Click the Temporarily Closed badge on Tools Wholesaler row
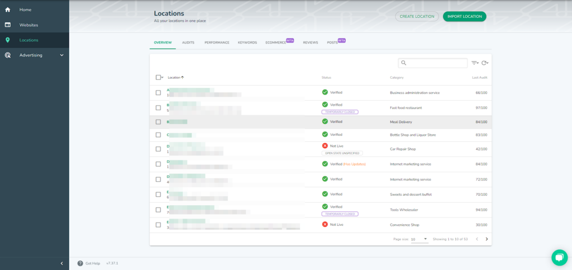 (x=340, y=214)
